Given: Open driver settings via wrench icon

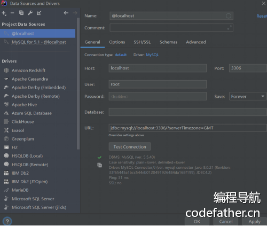Looking at the screenshot, I should point(30,13).
